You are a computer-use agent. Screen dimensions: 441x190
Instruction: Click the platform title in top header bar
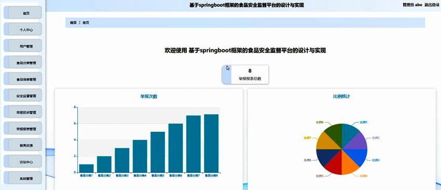246,5
